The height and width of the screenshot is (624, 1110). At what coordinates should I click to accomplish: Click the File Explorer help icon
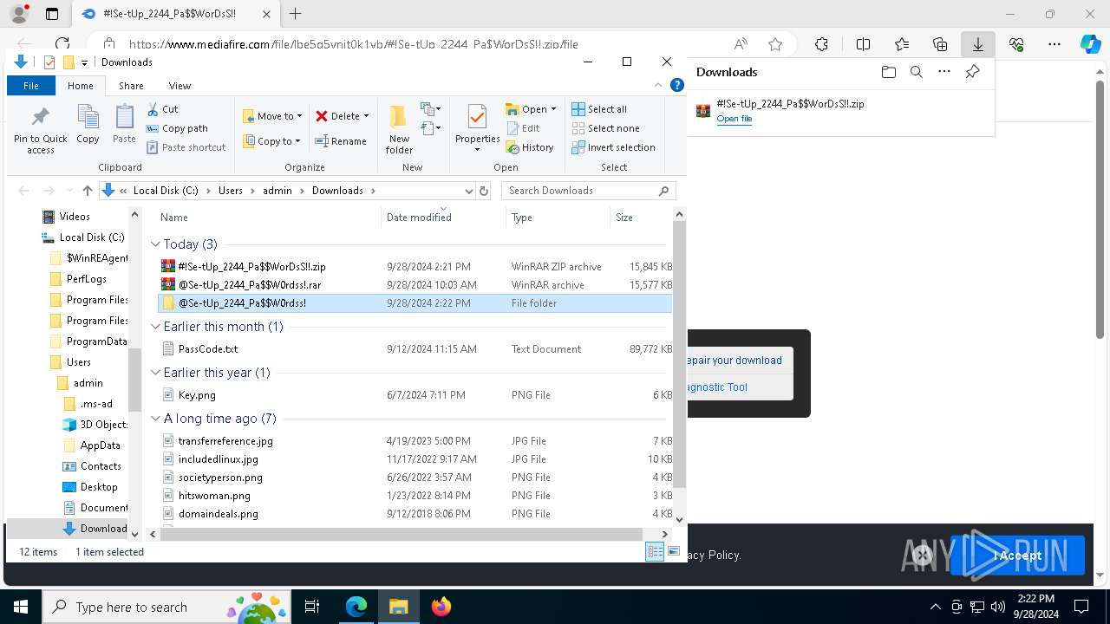click(x=677, y=85)
